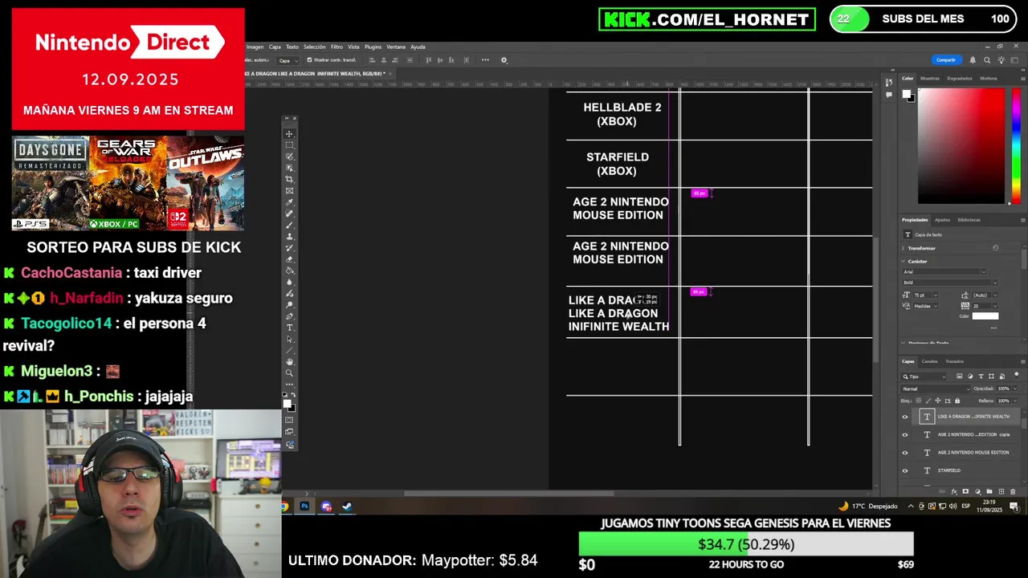
Task: Toggle lock position of layer
Action: pos(938,401)
